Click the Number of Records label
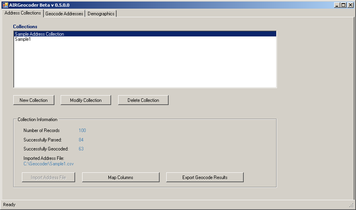This screenshot has height=210, width=356. point(41,130)
